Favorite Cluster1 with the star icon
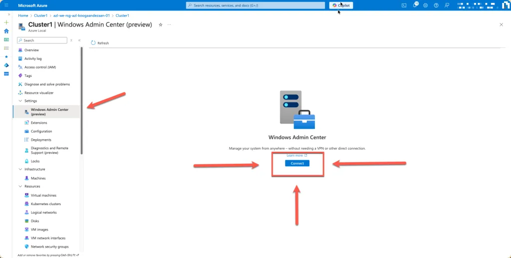 [160, 24]
